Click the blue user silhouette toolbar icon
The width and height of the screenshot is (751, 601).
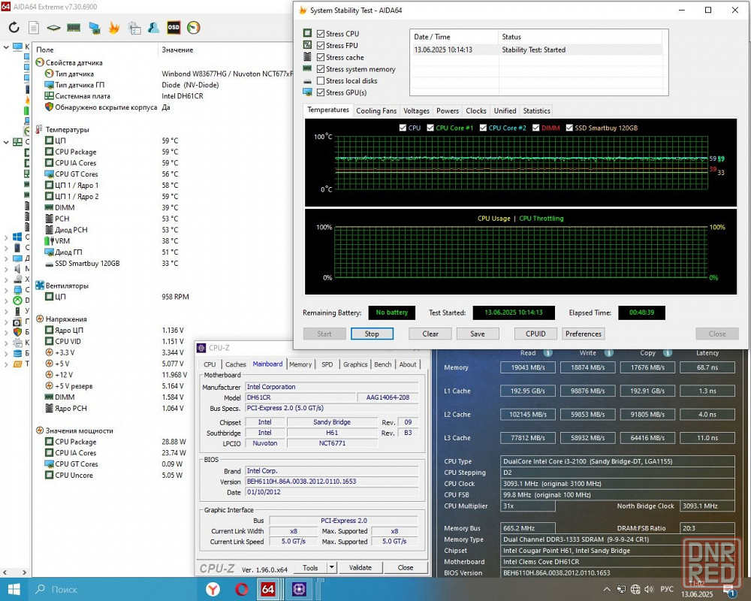click(x=154, y=27)
